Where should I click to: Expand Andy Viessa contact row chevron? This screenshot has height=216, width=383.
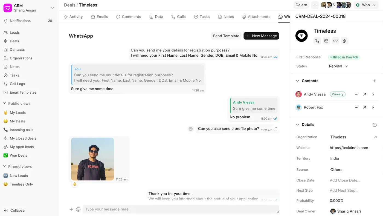click(x=373, y=94)
